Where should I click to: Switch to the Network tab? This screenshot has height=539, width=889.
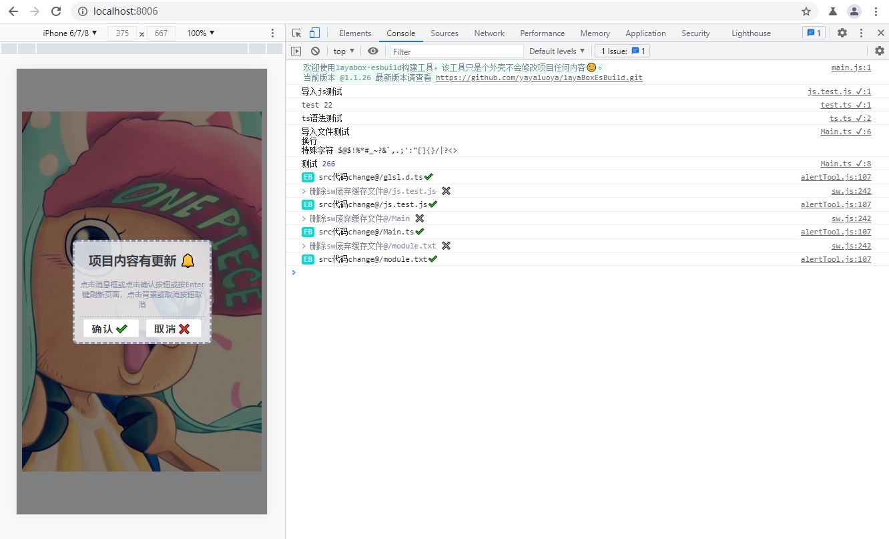click(x=489, y=33)
